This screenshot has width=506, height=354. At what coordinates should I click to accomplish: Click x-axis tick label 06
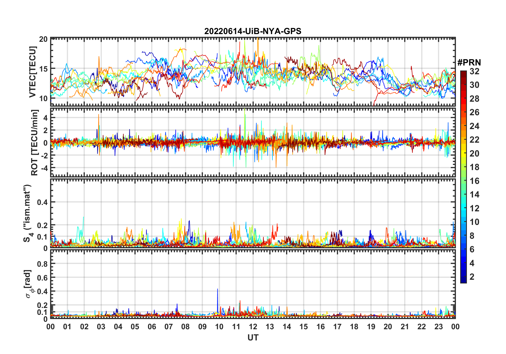coord(152,327)
